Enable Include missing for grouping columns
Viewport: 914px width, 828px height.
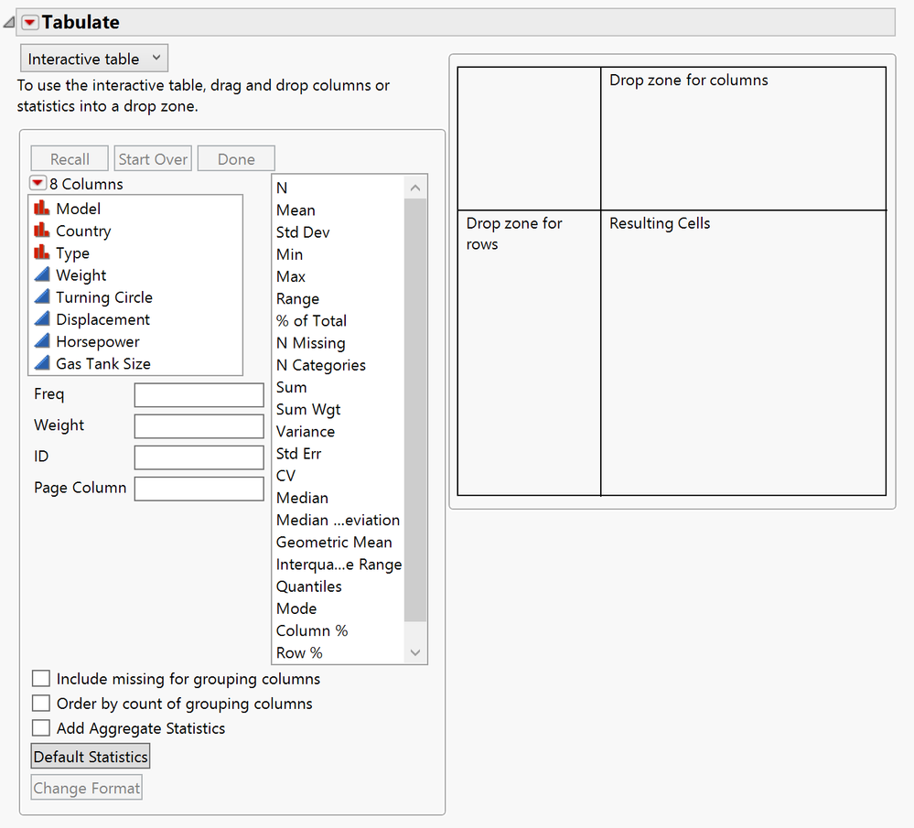point(39,679)
